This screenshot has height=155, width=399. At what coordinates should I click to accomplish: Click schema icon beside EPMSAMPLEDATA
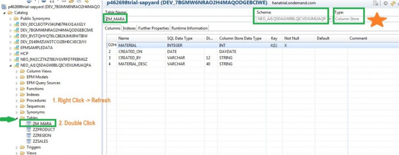(x=16, y=48)
